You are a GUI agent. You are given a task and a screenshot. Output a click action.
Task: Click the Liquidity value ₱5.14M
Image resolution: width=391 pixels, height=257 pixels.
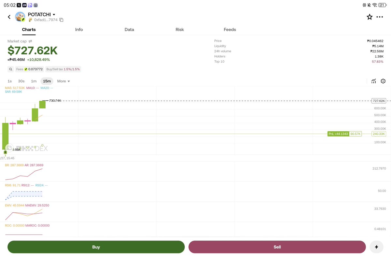coord(378,46)
